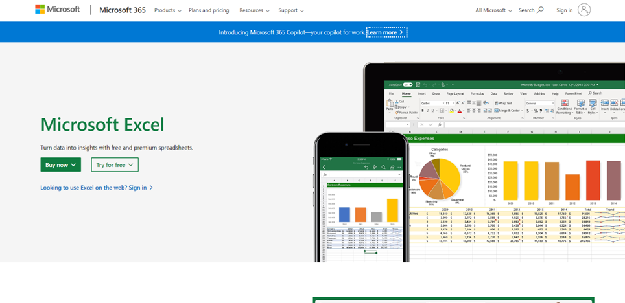Open the Power Pivot tab in laptop Excel

pyautogui.click(x=574, y=94)
